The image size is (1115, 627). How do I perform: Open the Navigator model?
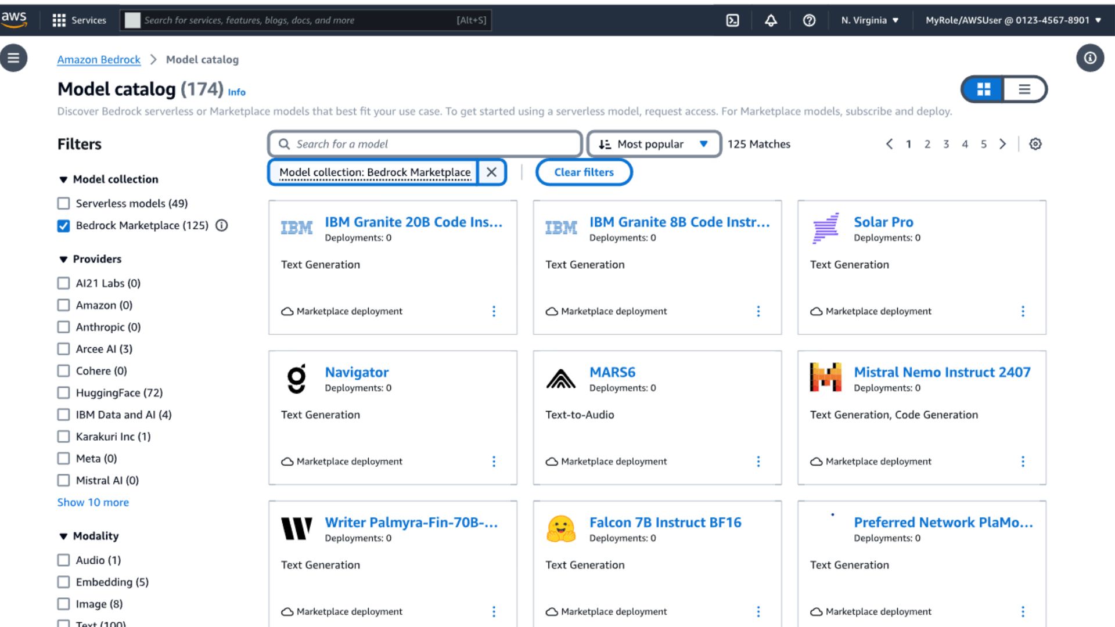click(357, 372)
